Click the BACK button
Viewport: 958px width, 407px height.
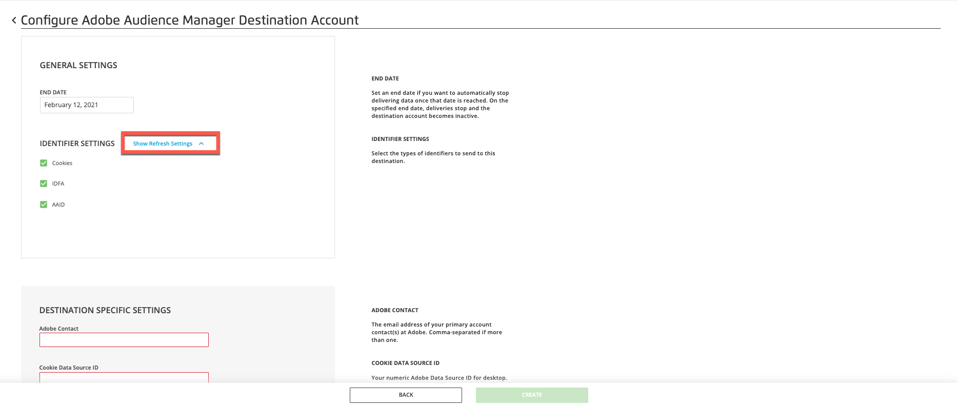point(406,395)
